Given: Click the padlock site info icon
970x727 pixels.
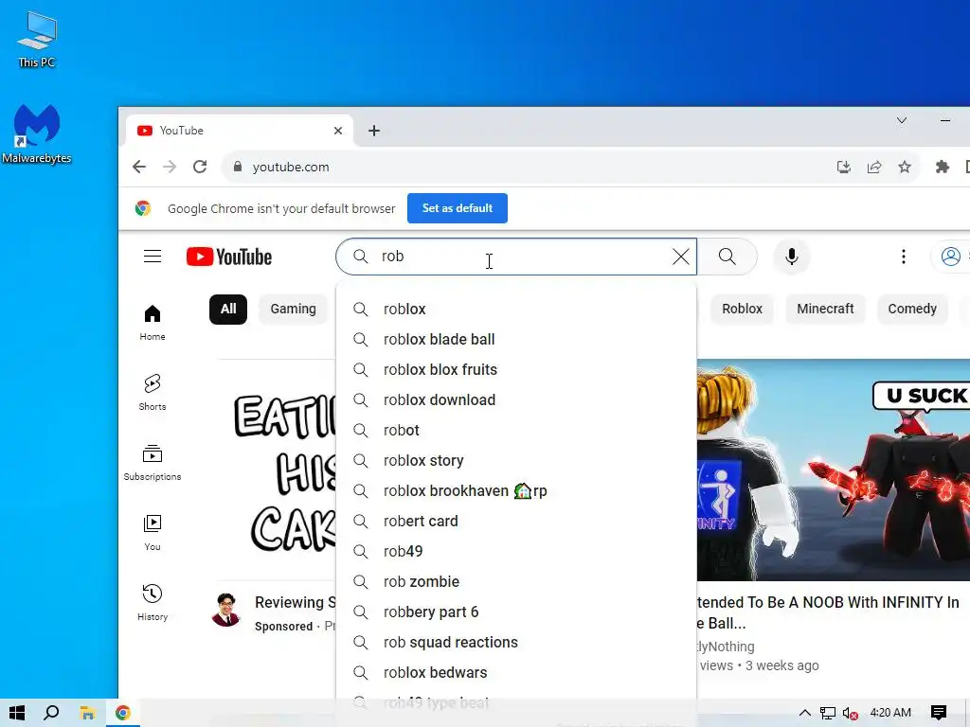Looking at the screenshot, I should [x=237, y=167].
